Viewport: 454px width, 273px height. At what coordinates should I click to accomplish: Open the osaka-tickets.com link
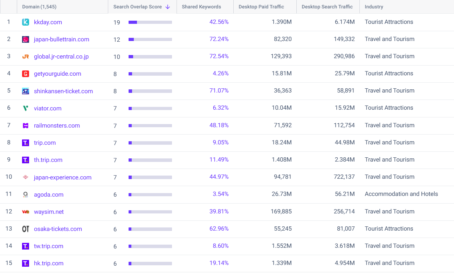pyautogui.click(x=58, y=229)
